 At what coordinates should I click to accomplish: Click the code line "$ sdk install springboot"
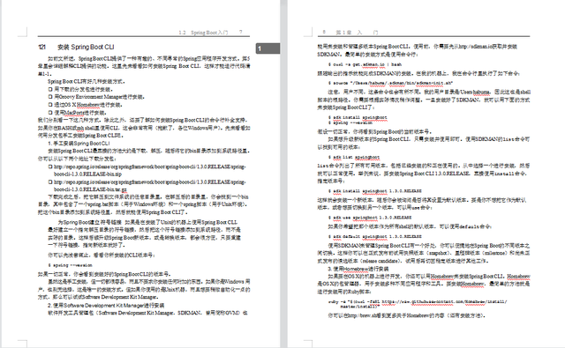[358, 117]
